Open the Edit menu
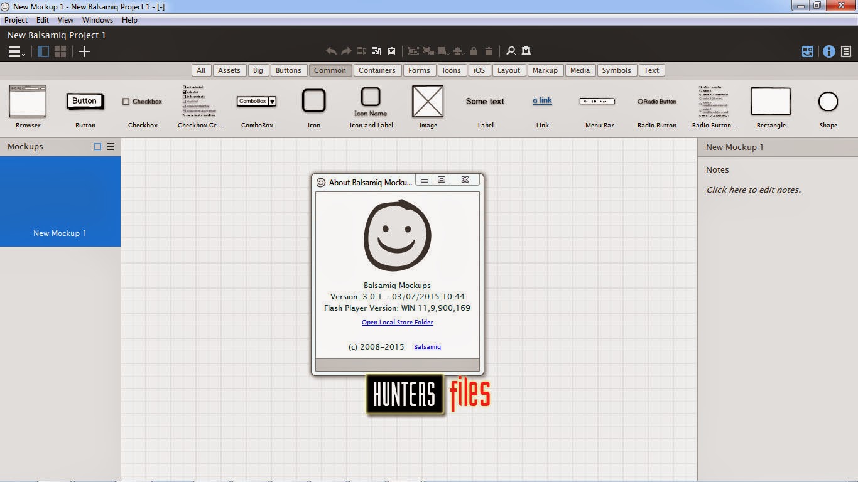Image resolution: width=858 pixels, height=482 pixels. (43, 20)
